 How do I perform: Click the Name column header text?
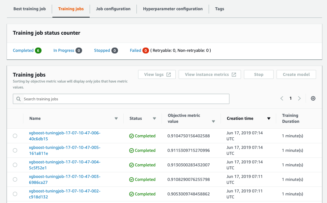35,118
